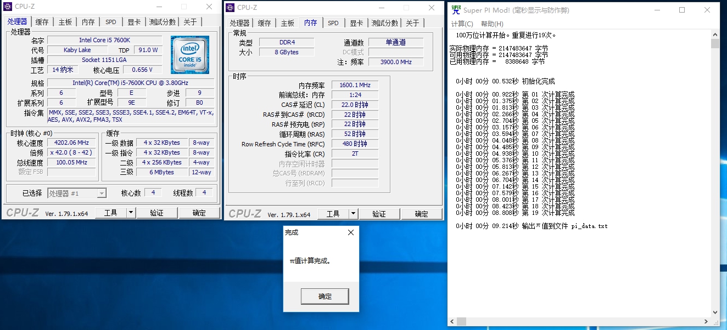Switch to the SPD tab in left CPU-Z
The width and height of the screenshot is (727, 330).
[110, 21]
